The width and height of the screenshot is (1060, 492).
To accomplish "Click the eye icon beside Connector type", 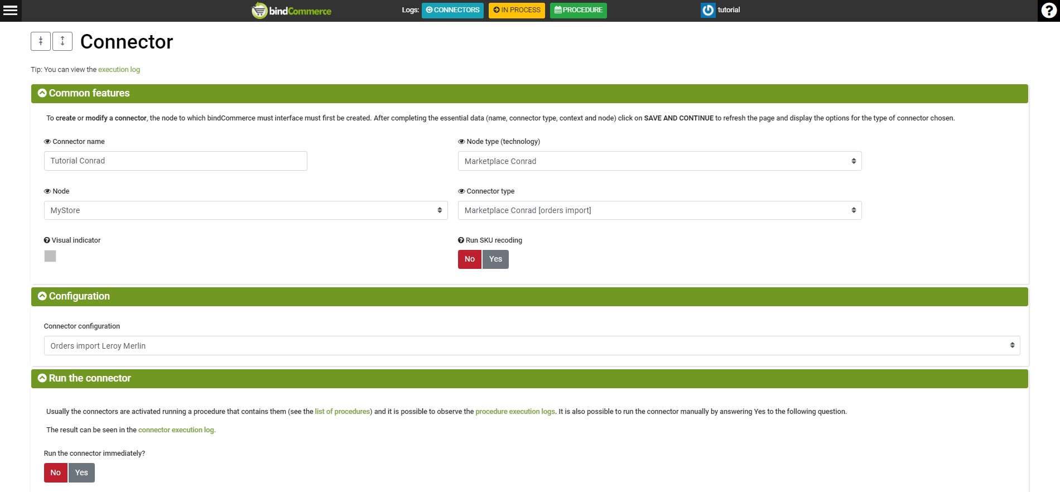I will click(x=461, y=191).
